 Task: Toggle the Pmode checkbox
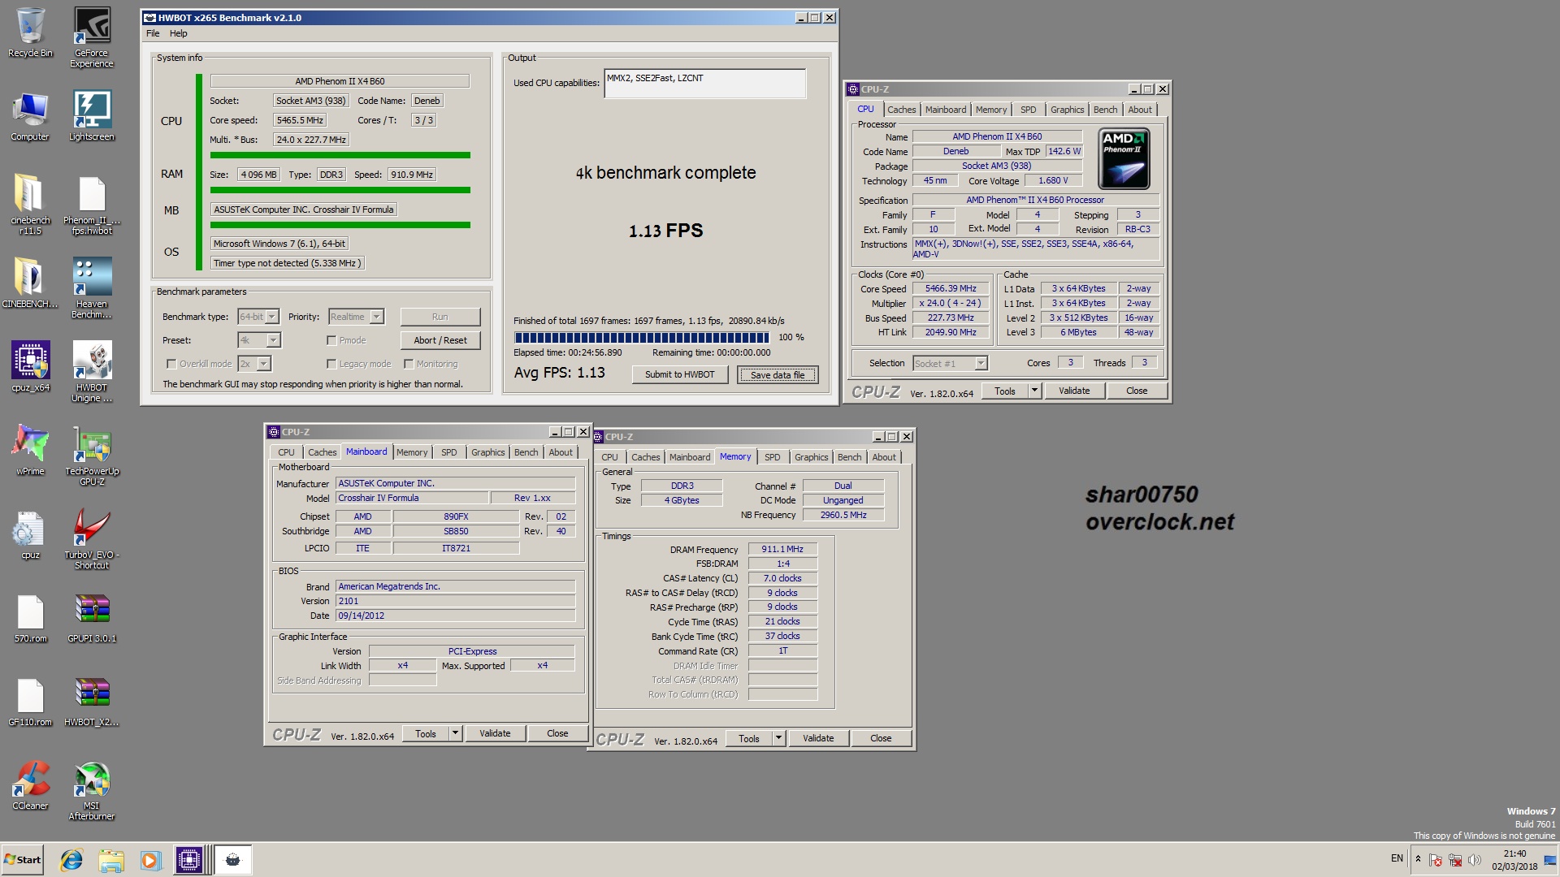coord(331,340)
